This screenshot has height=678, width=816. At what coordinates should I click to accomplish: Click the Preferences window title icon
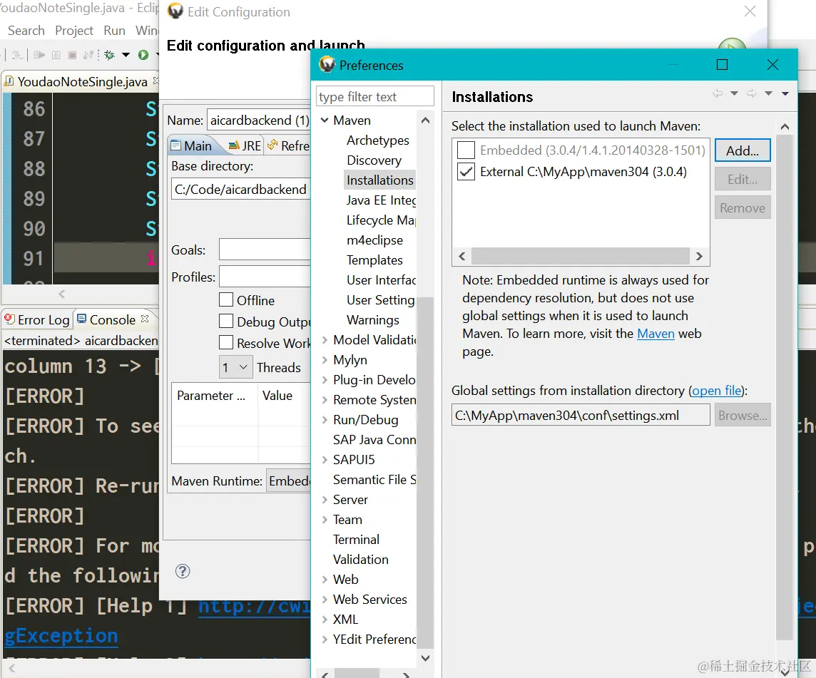327,65
